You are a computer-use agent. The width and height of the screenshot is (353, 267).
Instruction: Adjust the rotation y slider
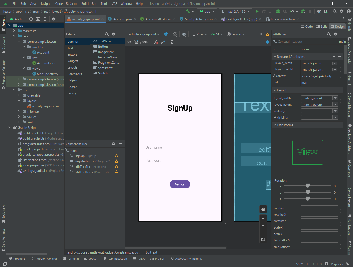coord(308,192)
